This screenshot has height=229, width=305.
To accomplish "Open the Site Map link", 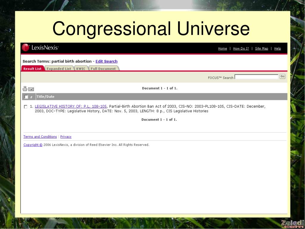I will point(262,49).
